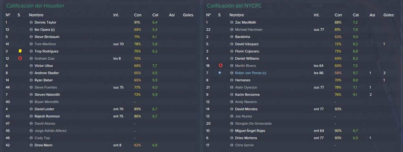Click info icon next to Karim Benzema
Viewport: 403px width, 152px height.
tap(231, 95)
